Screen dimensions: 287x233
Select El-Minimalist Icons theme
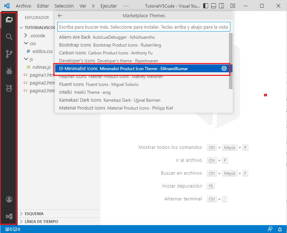(x=142, y=69)
